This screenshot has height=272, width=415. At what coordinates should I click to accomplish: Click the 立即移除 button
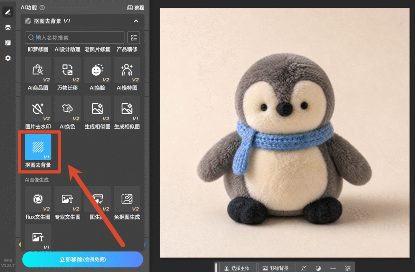tap(83, 259)
